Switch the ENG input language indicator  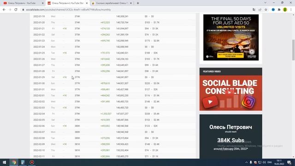coord(270,162)
